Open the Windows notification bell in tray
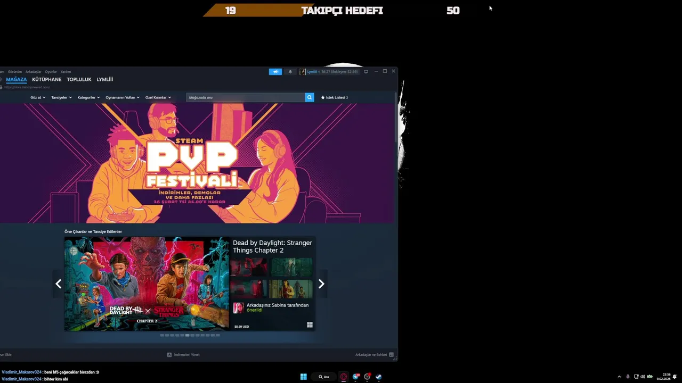Image resolution: width=682 pixels, height=383 pixels. pos(675,377)
